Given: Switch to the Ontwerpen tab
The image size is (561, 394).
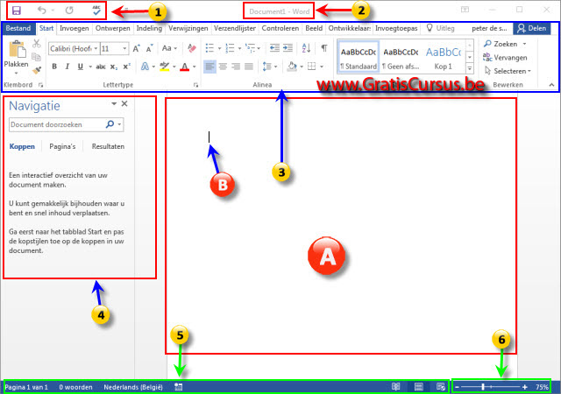Looking at the screenshot, I should pos(112,28).
